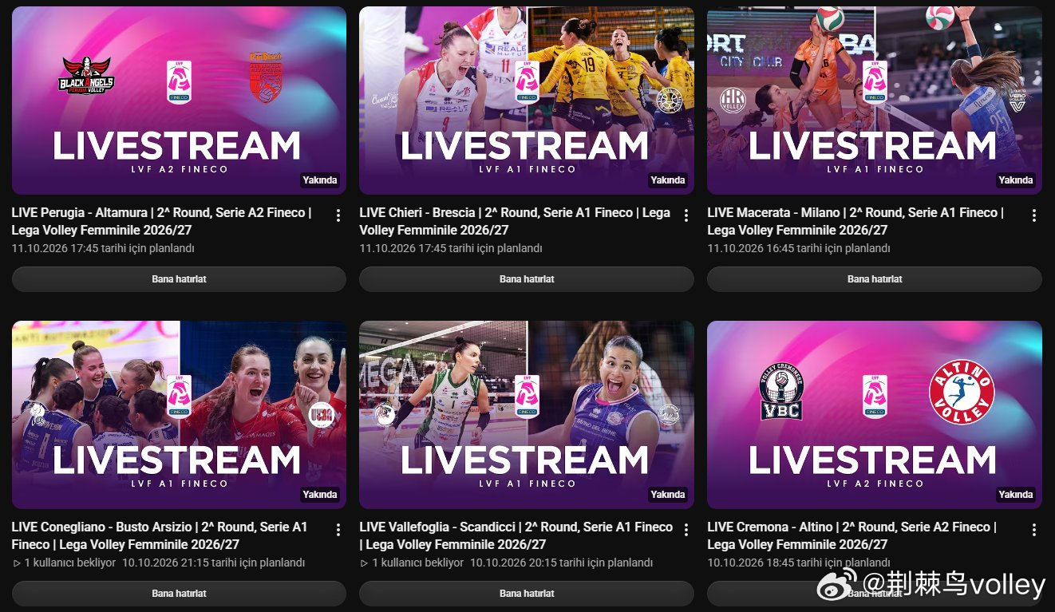
Task: Open the Cremona - Altino livestream thumbnail
Action: coord(875,415)
